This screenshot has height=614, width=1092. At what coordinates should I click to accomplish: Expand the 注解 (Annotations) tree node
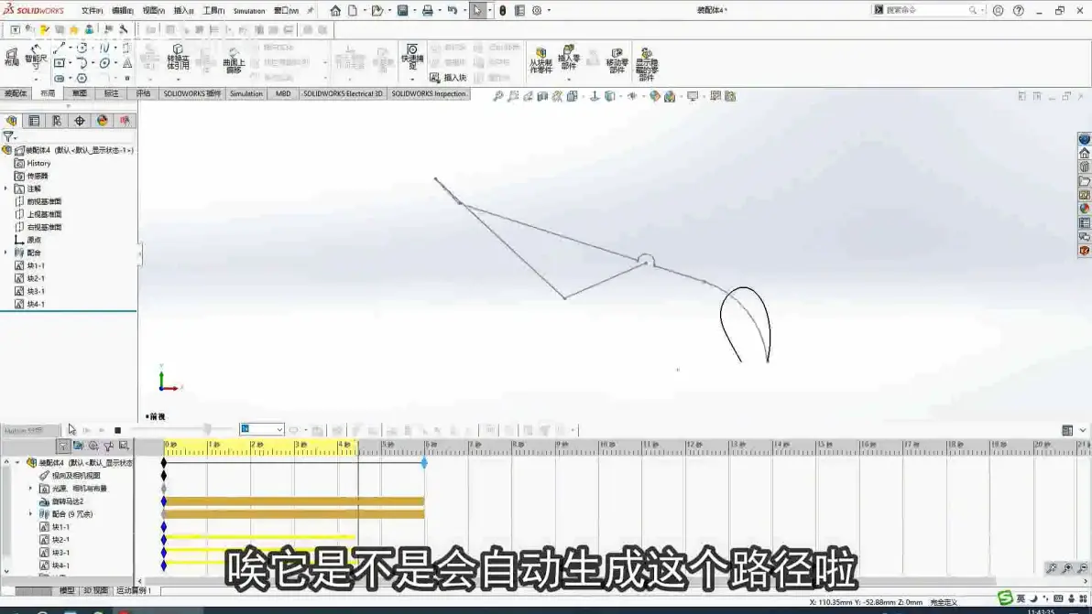coord(6,189)
